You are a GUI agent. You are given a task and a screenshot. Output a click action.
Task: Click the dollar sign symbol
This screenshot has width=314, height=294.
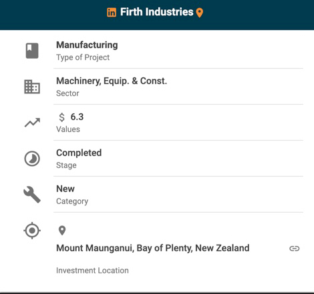point(62,117)
